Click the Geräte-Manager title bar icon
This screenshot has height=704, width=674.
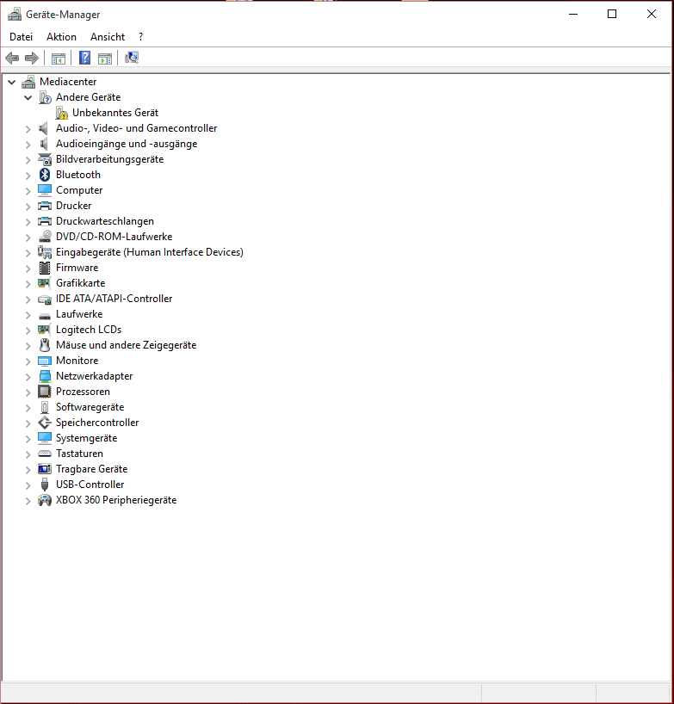point(15,15)
